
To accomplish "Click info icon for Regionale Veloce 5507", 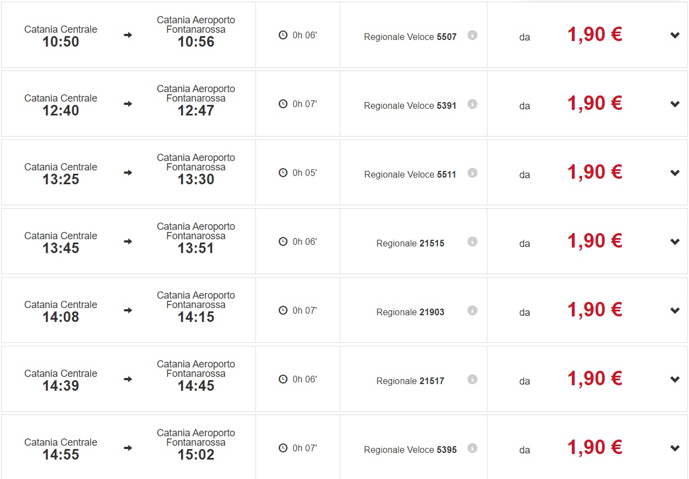I will pos(472,35).
